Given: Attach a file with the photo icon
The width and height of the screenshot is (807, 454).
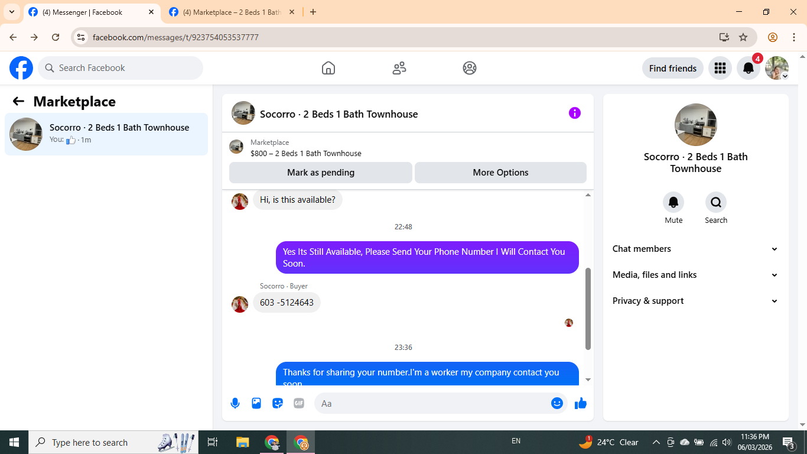Looking at the screenshot, I should (x=256, y=403).
